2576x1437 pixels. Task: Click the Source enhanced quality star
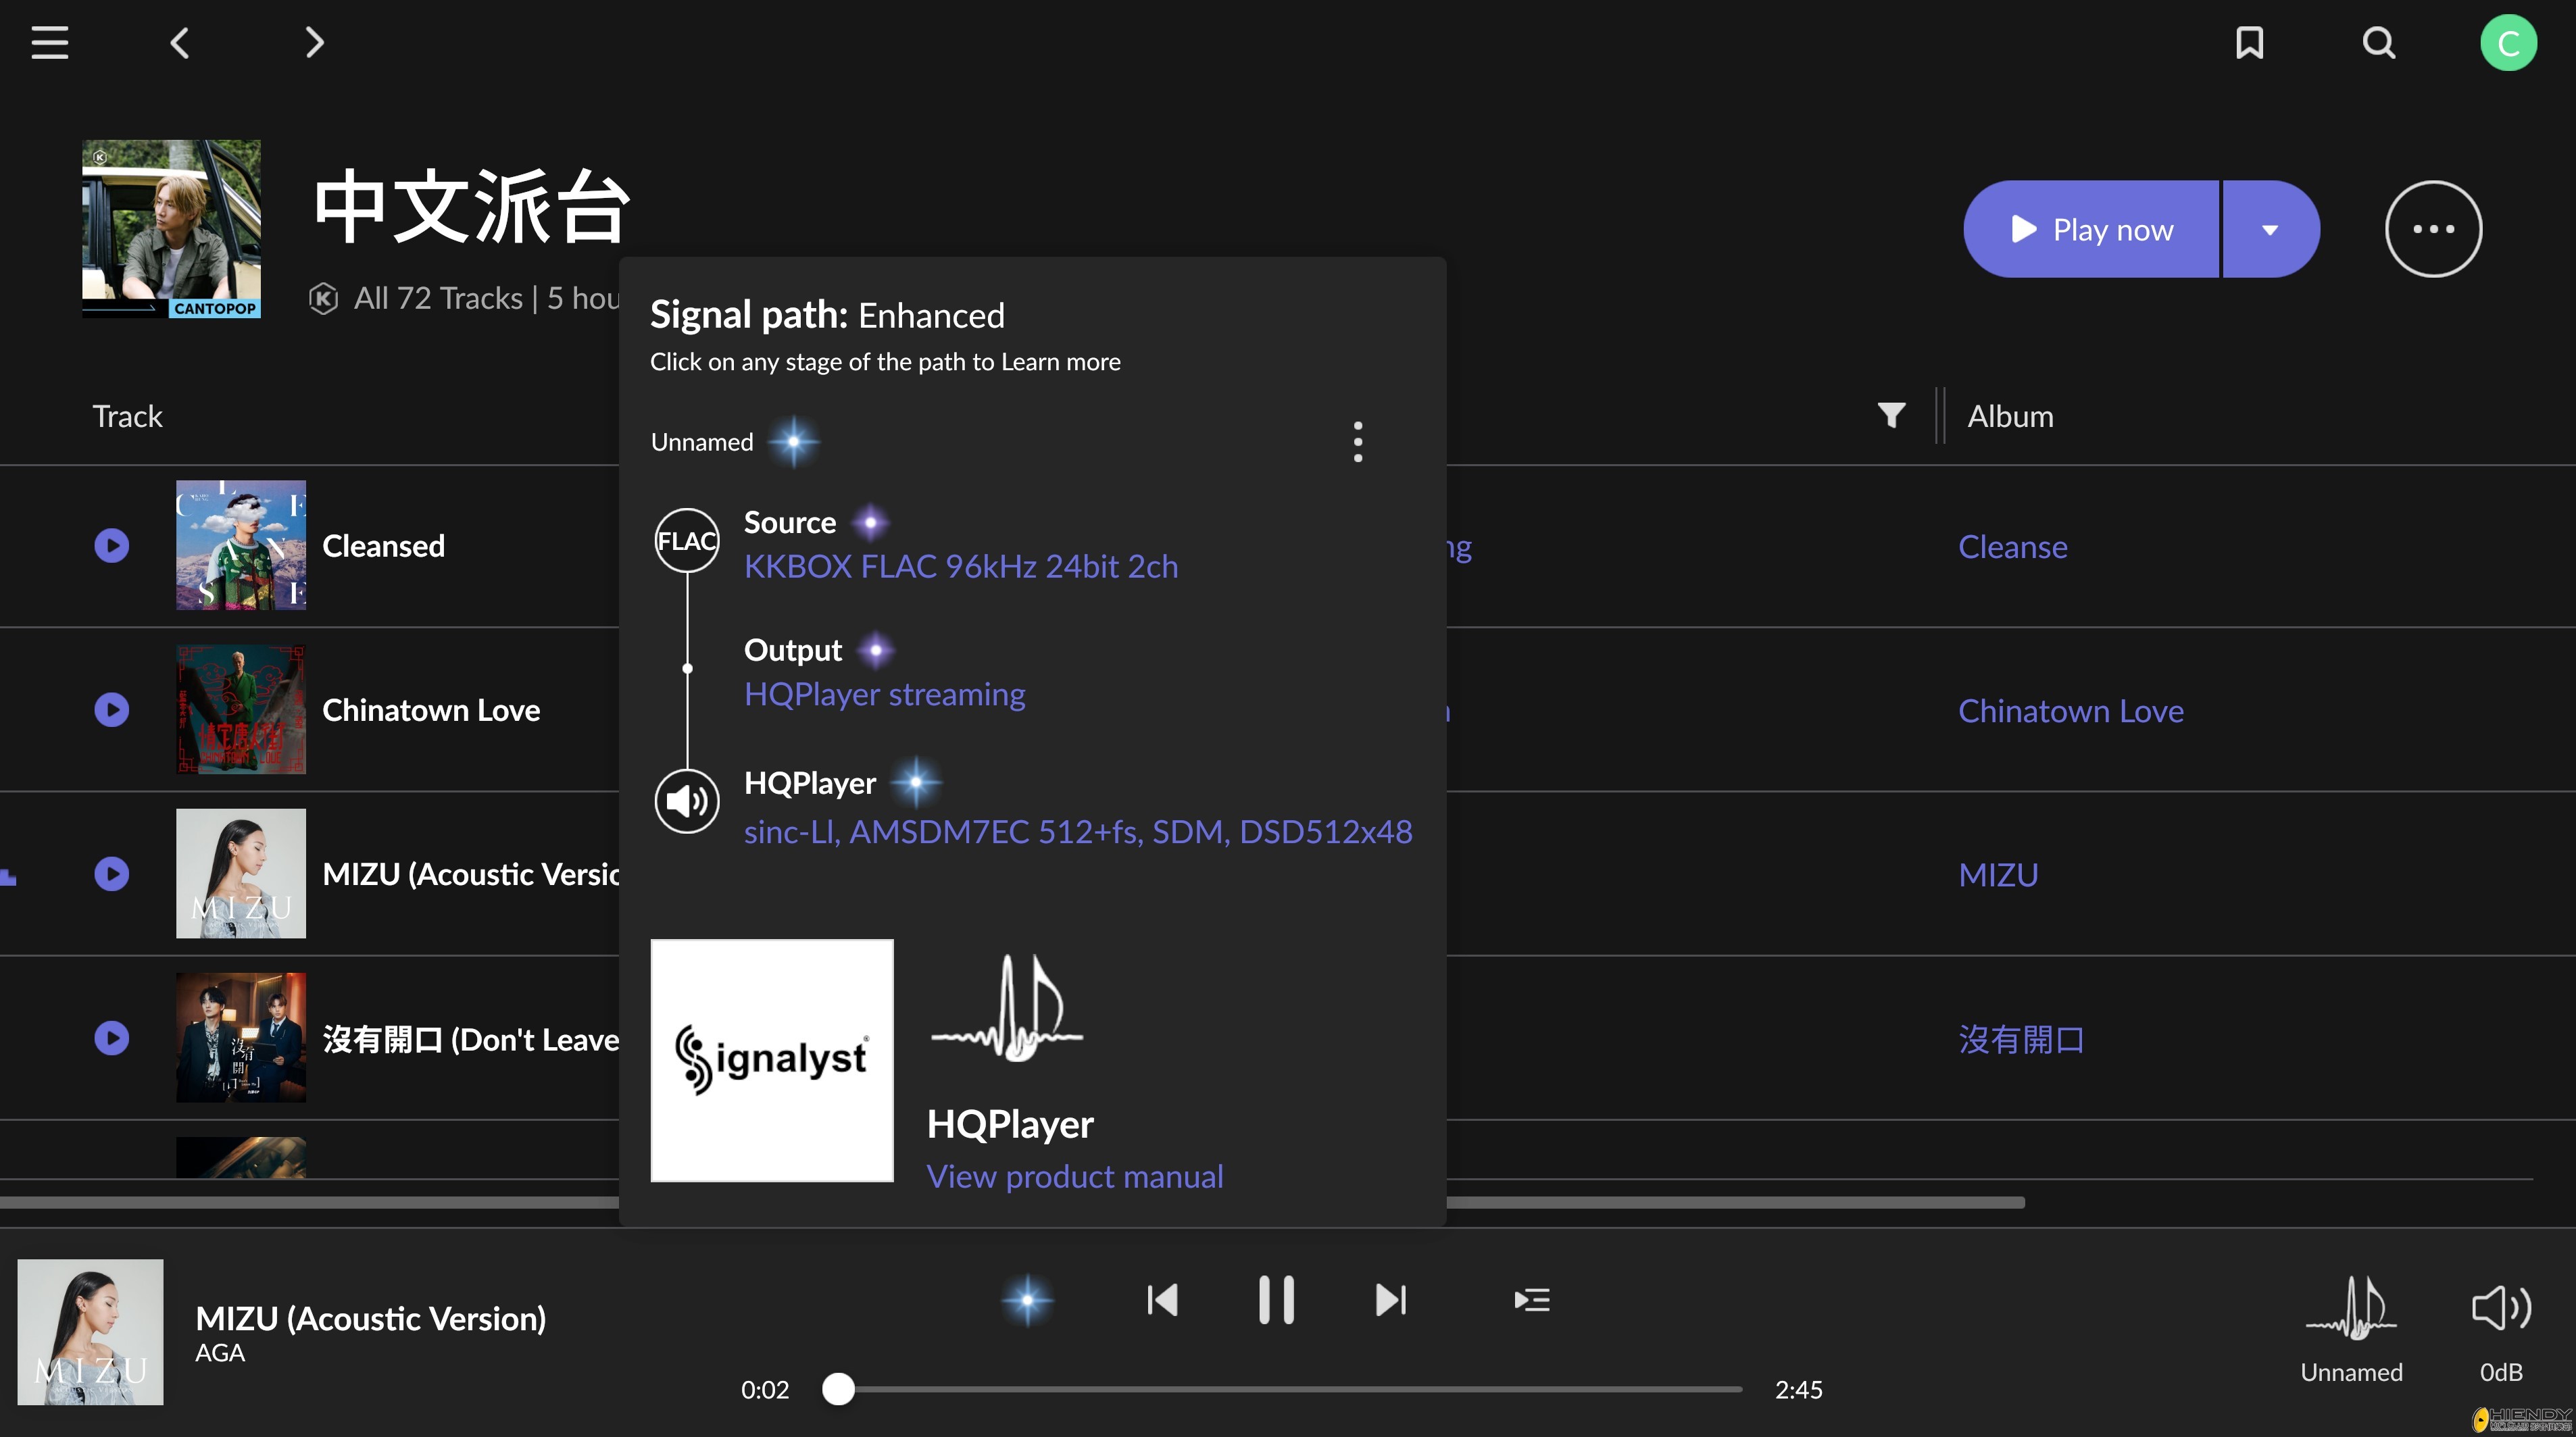pyautogui.click(x=870, y=522)
